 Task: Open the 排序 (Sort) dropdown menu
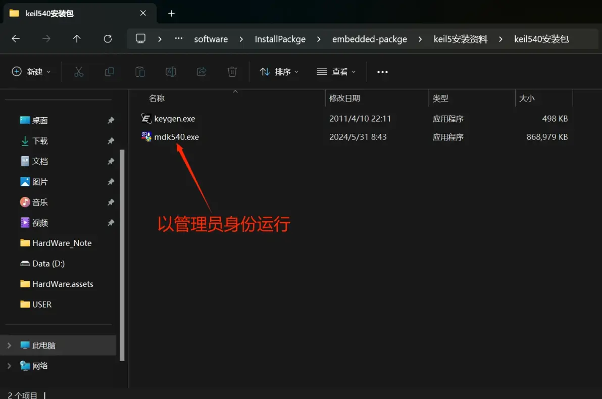[279, 72]
